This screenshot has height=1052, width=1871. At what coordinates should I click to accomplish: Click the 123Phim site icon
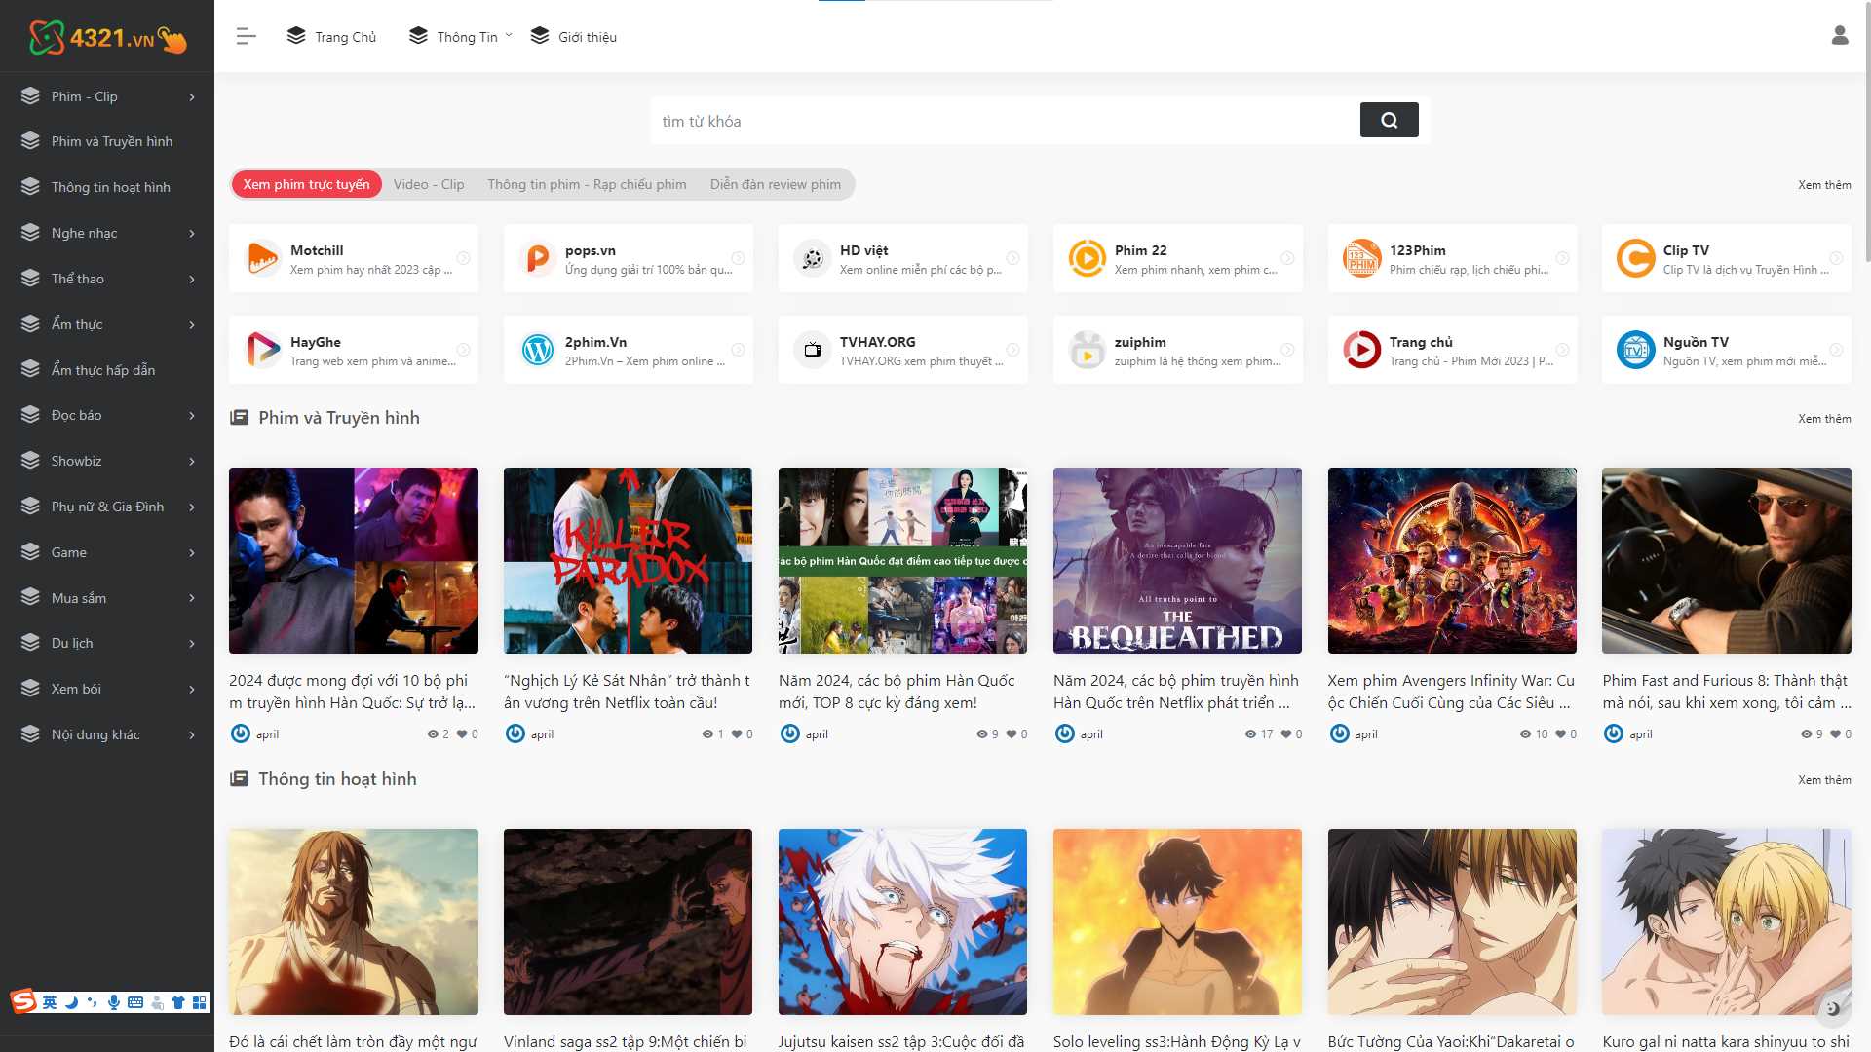tap(1360, 258)
